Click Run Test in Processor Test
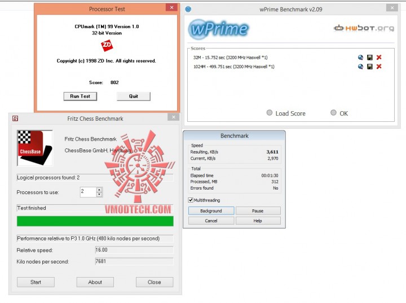Image resolution: width=406 pixels, height=303 pixels. [80, 96]
